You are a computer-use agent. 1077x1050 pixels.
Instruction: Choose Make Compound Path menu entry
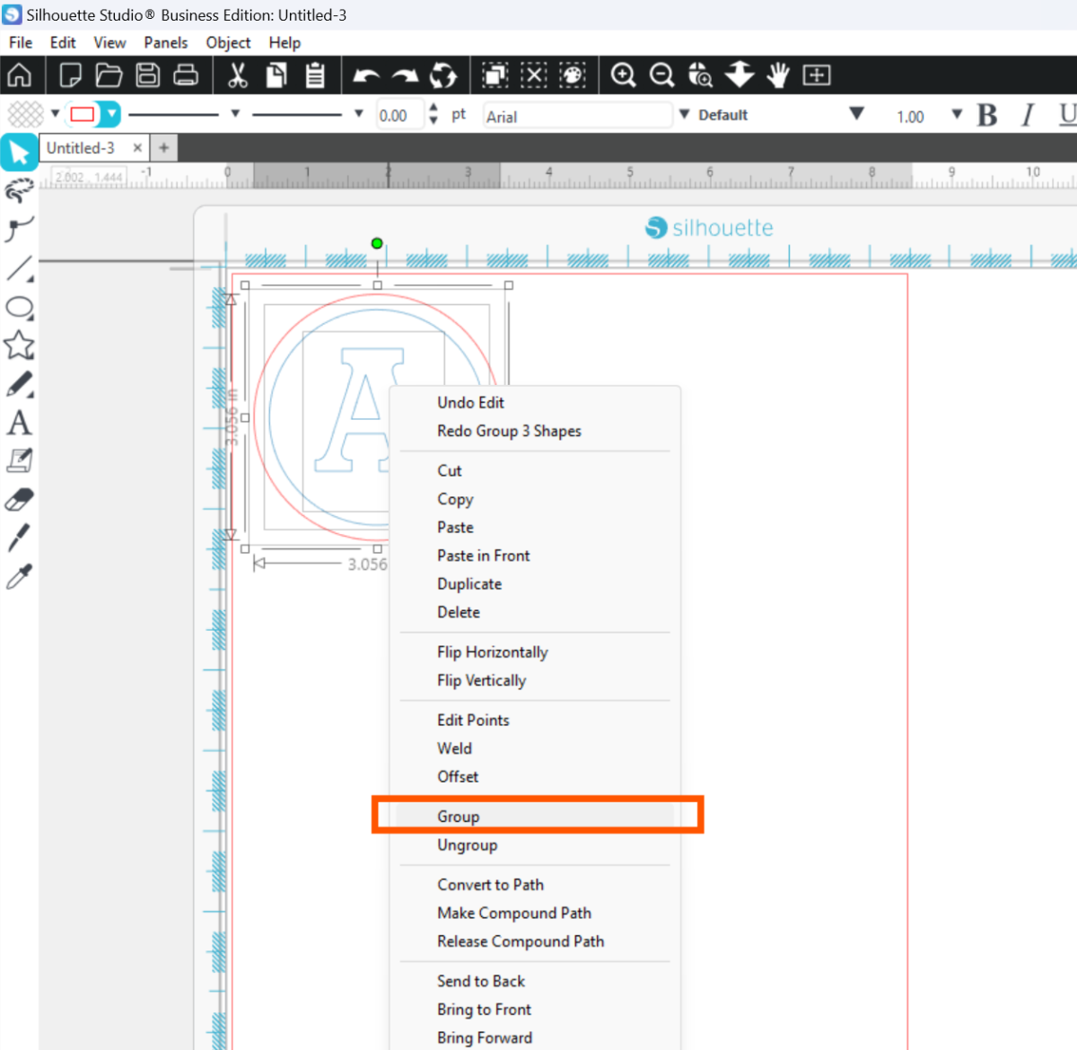coord(535,913)
